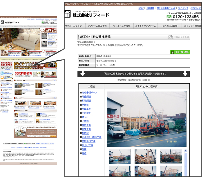
Task: Open the 完成 process link
Action: click(x=84, y=153)
